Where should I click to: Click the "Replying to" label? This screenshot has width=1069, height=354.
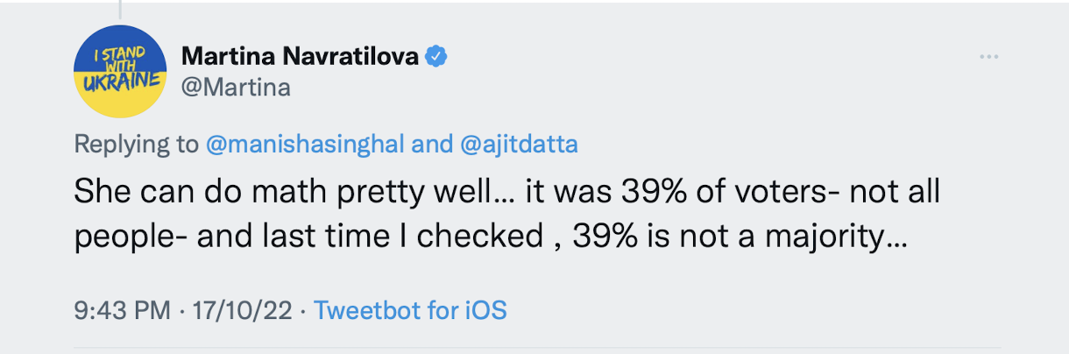[136, 145]
